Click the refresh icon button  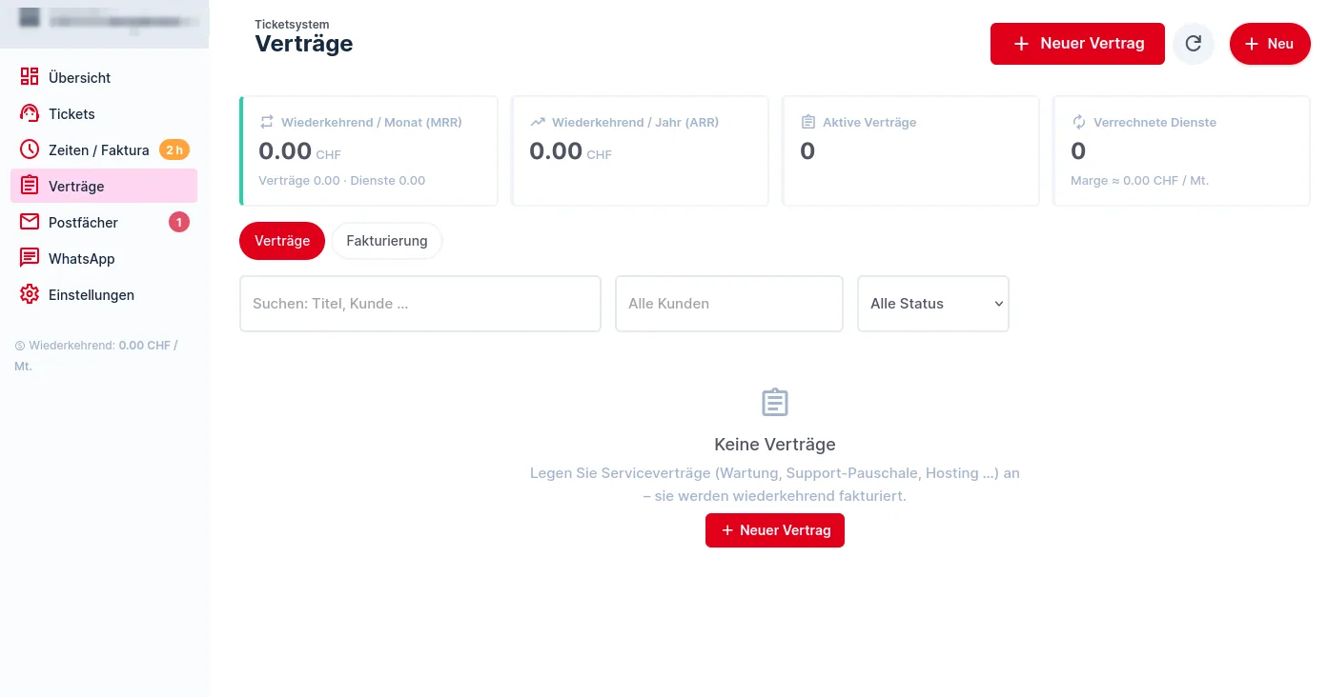[x=1194, y=44]
